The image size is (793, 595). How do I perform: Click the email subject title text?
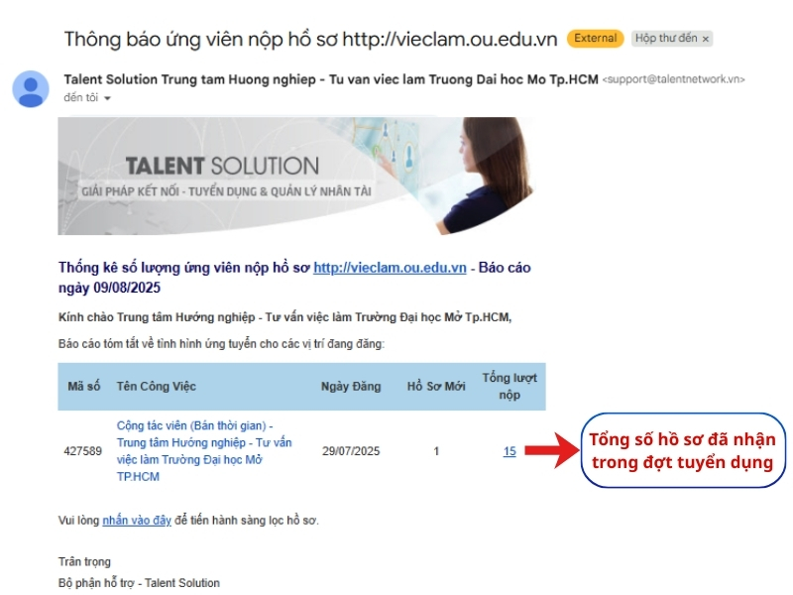pos(310,39)
